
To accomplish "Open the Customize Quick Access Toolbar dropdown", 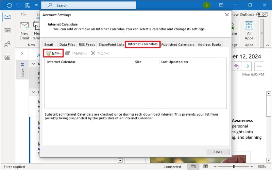I will [36, 5].
